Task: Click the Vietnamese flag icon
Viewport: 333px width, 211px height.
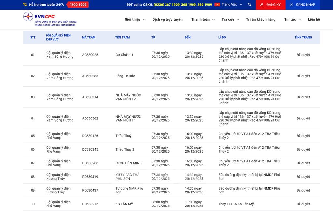Action: [217, 5]
